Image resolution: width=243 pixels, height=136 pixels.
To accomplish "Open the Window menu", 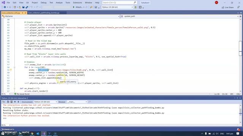I will point(88,3).
